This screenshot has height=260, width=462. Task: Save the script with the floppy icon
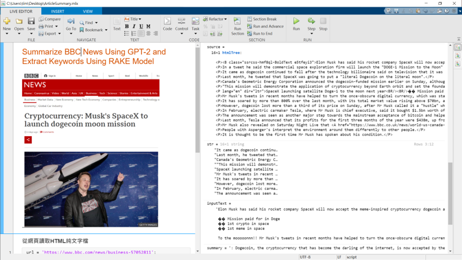pyautogui.click(x=31, y=21)
